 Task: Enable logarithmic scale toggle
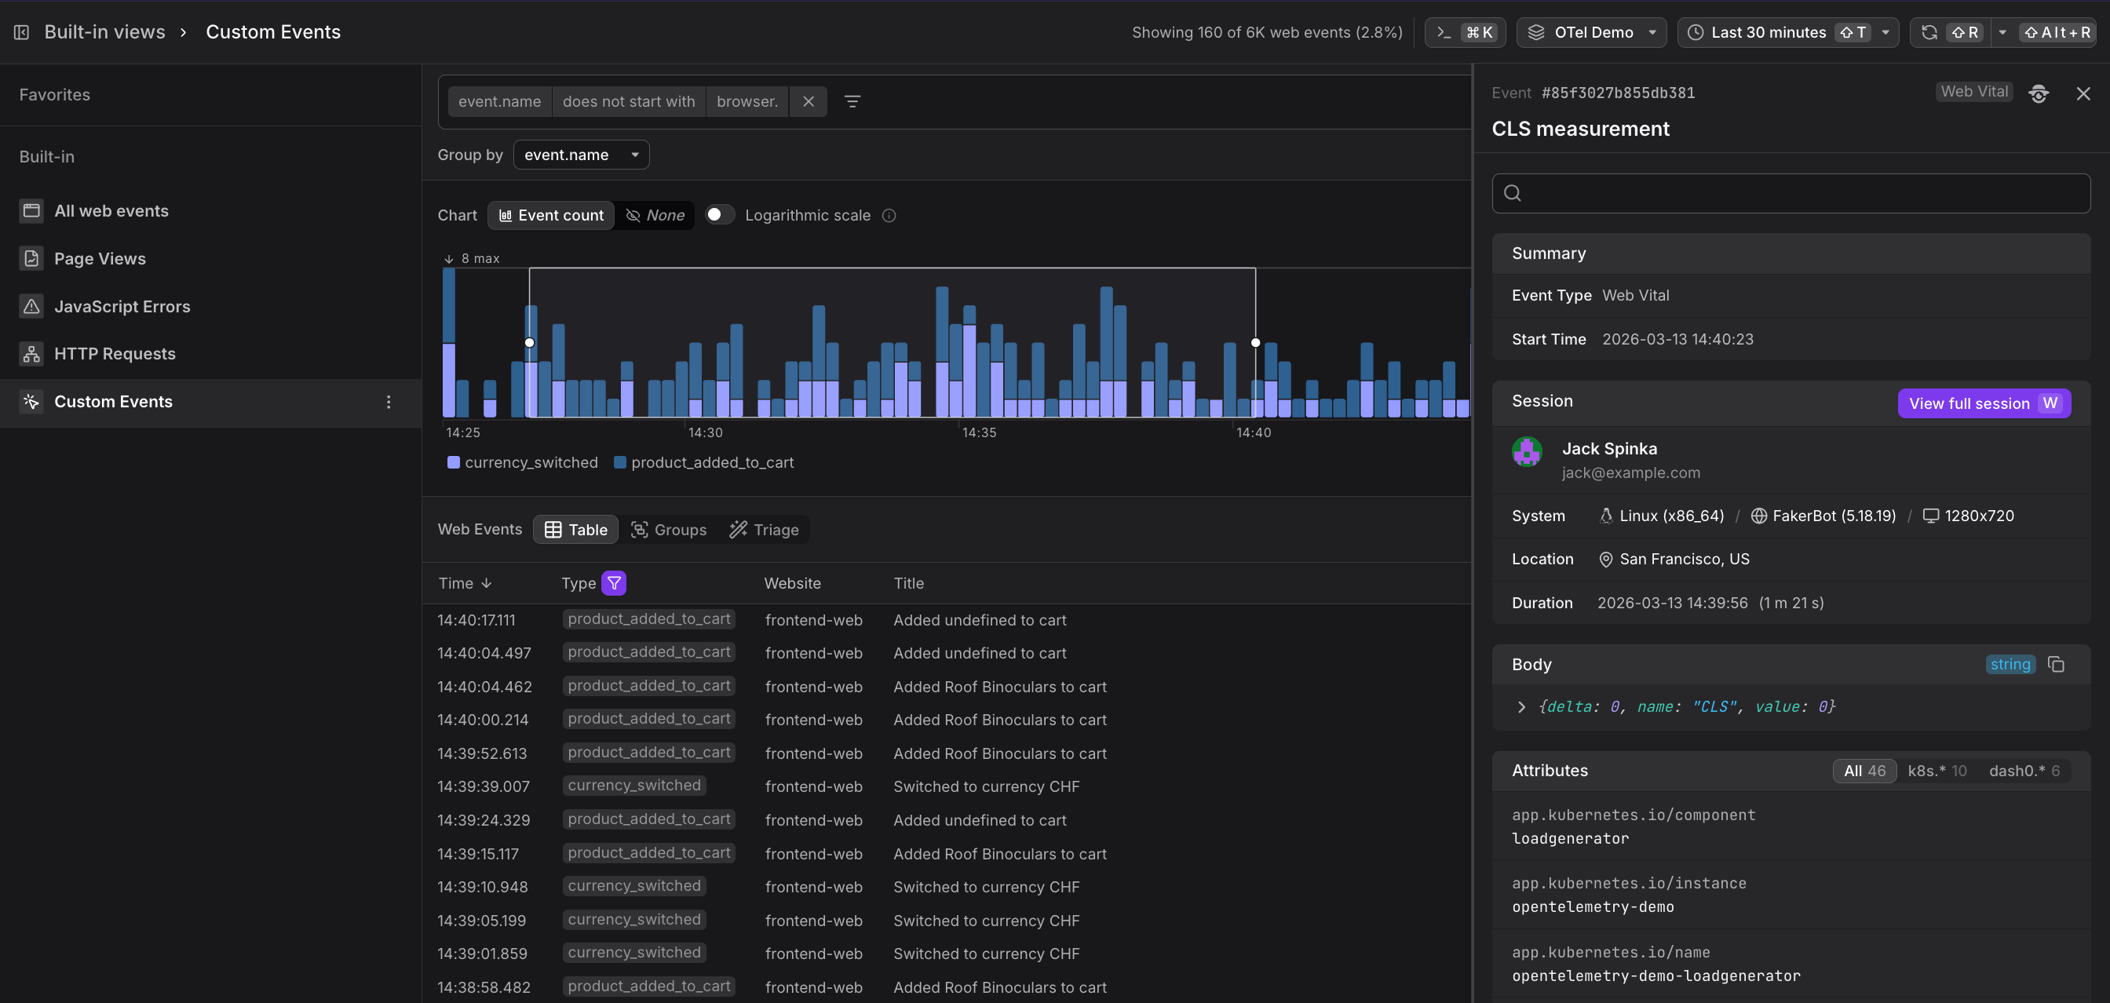[718, 214]
